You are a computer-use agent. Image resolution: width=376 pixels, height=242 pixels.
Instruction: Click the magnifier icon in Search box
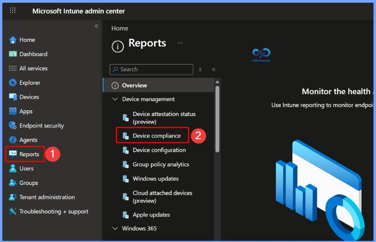[115, 69]
